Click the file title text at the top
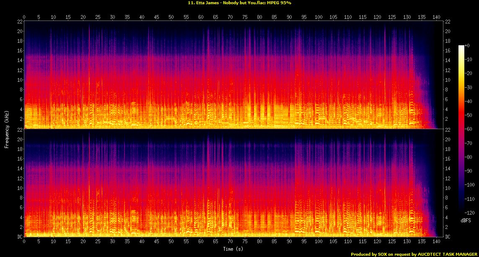Image resolution: width=479 pixels, height=257 pixels. click(x=239, y=3)
